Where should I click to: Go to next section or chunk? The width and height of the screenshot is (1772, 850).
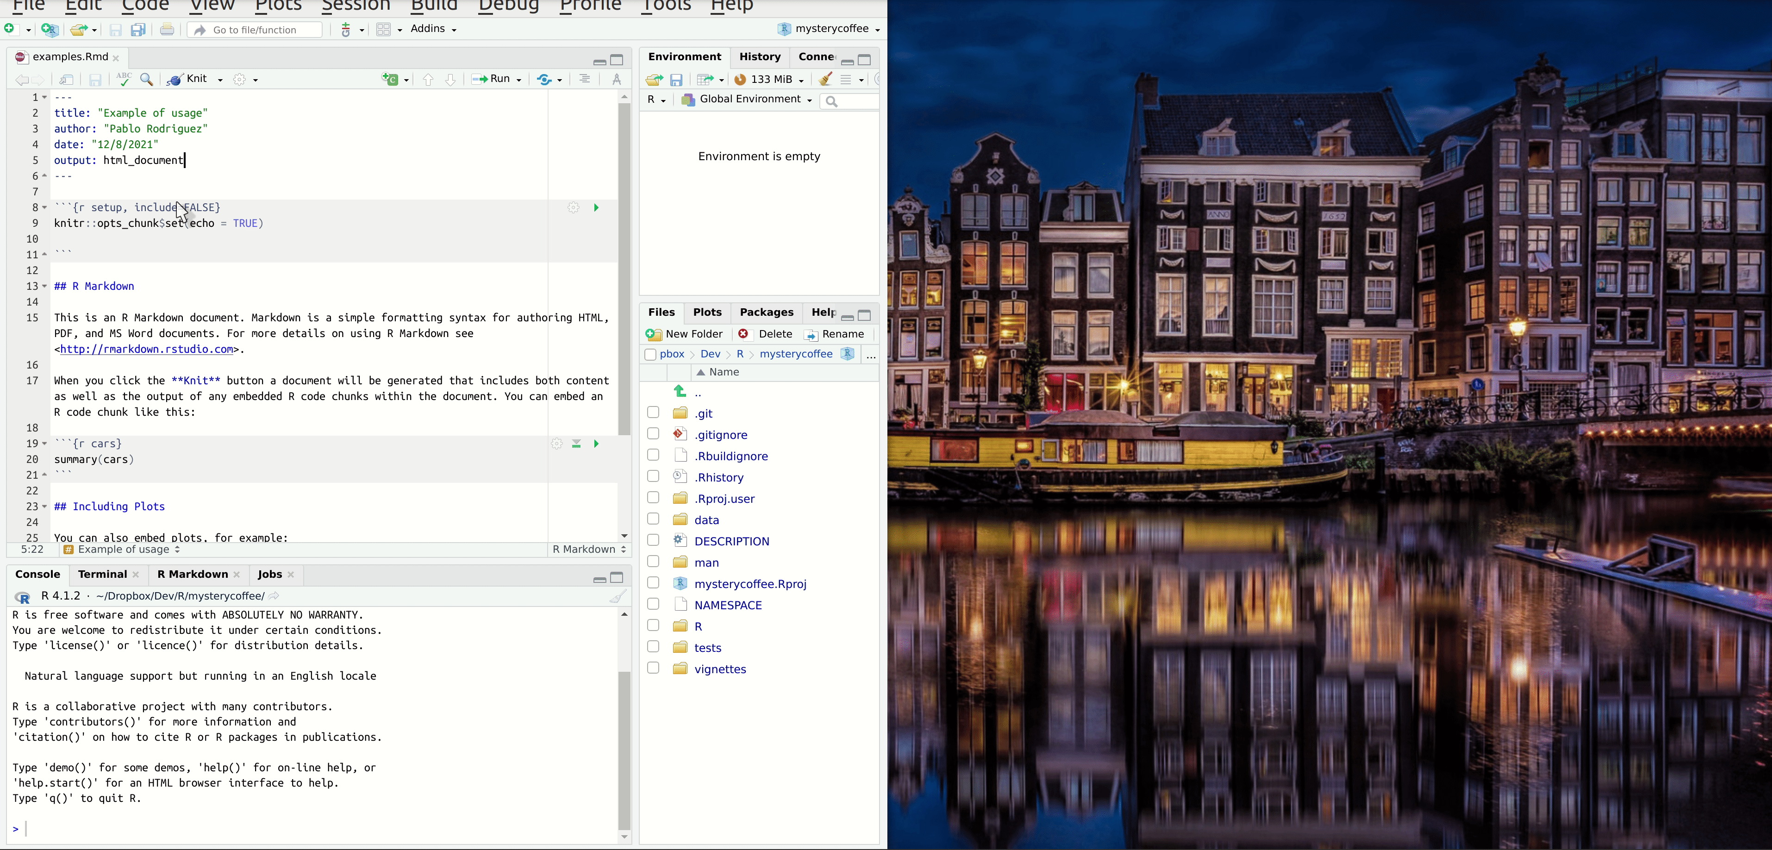coord(450,80)
